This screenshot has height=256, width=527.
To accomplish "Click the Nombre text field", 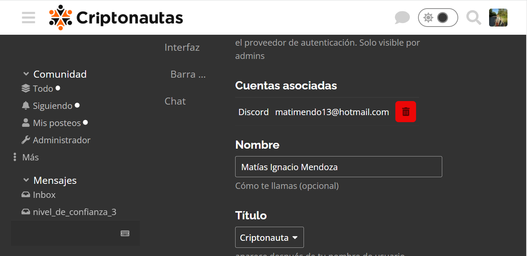I will tap(338, 167).
